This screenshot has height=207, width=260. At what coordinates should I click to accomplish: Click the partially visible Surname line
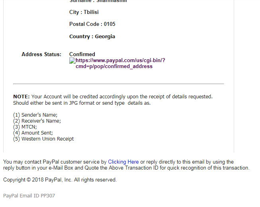coord(98,1)
